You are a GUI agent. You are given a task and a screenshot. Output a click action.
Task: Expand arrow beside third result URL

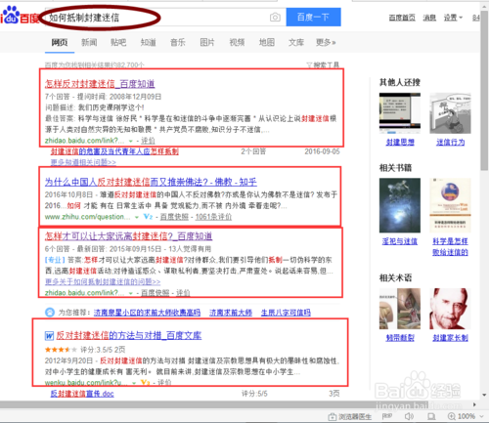(x=130, y=293)
